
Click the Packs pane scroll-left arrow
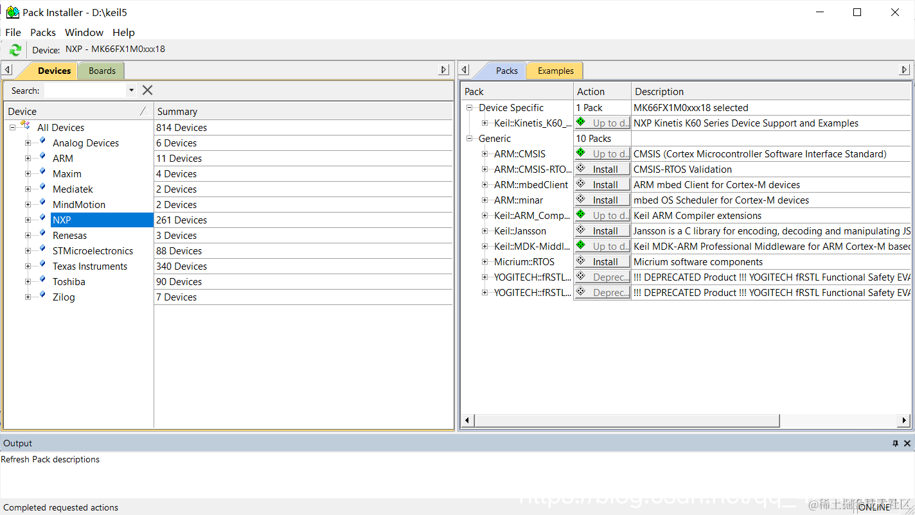(x=467, y=421)
